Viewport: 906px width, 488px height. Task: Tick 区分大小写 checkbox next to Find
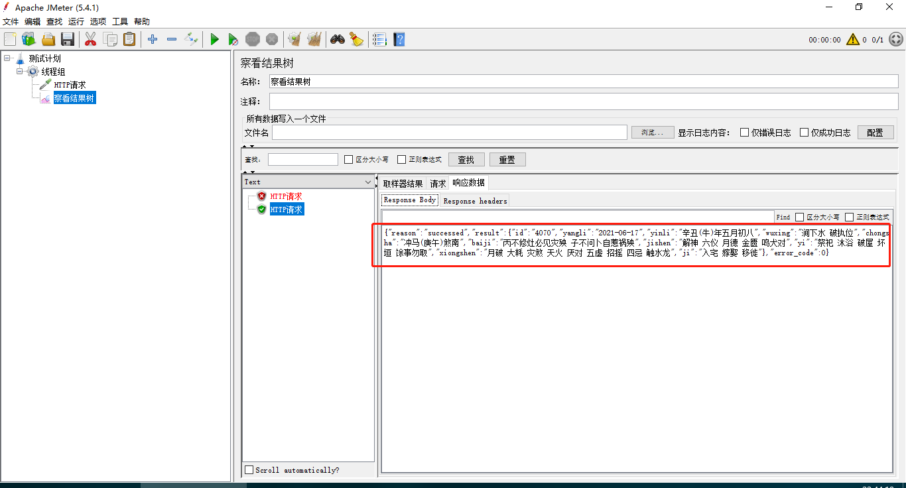pyautogui.click(x=800, y=217)
